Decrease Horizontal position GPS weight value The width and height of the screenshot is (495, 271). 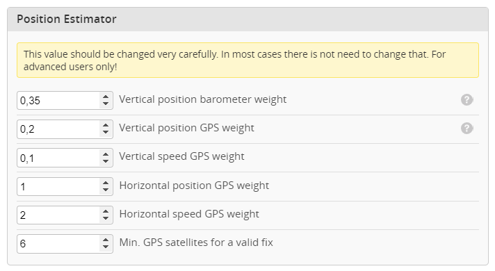point(106,190)
